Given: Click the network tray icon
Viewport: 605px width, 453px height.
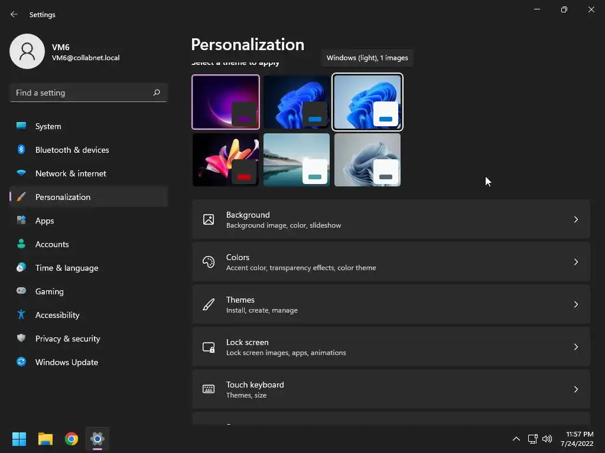Looking at the screenshot, I should click(x=533, y=439).
